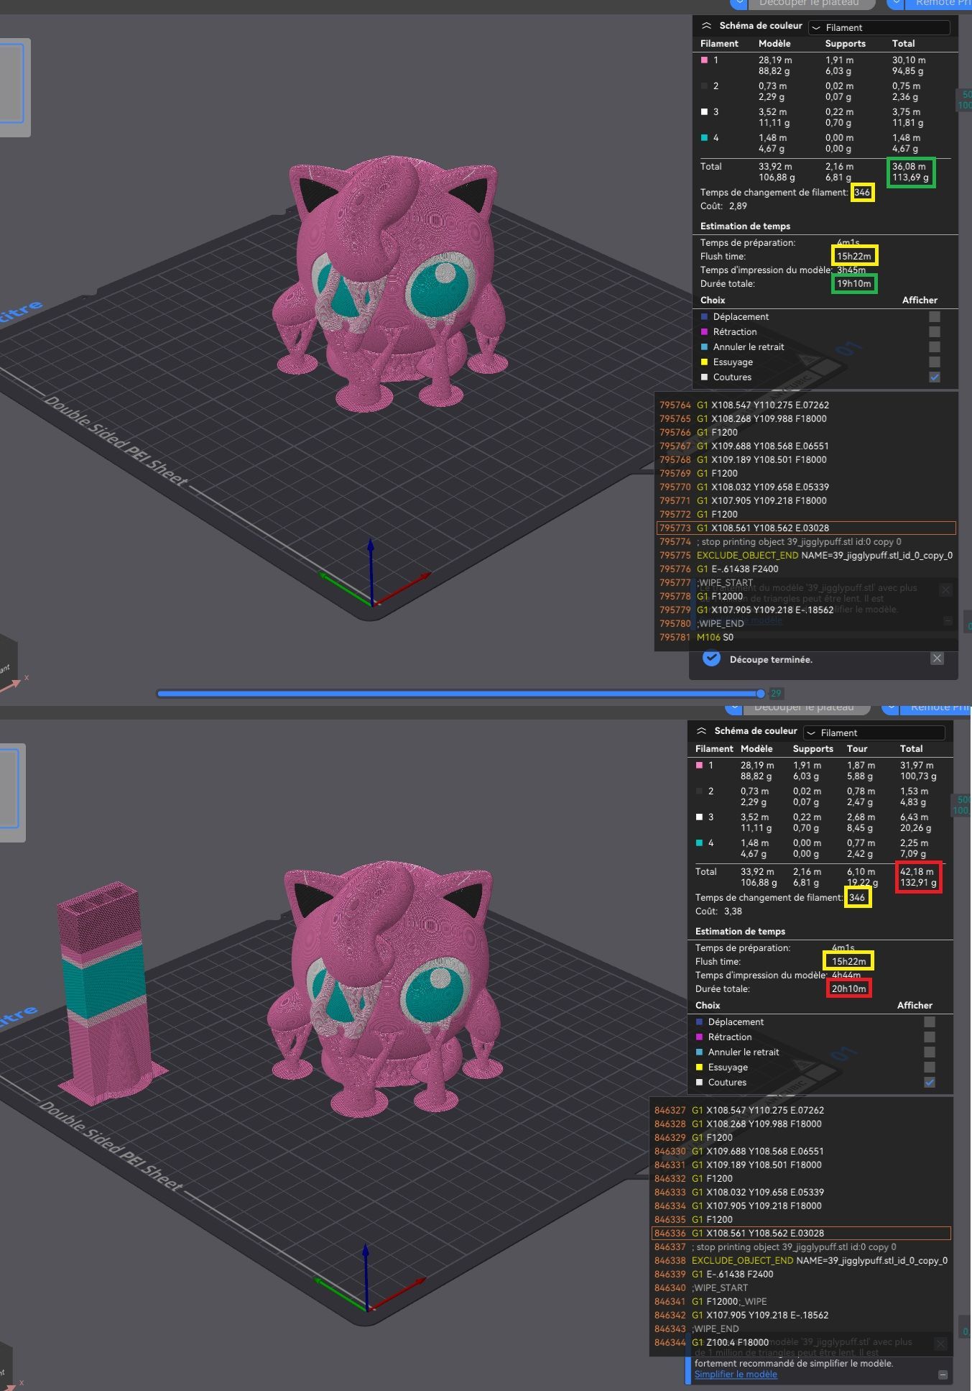972x1391 pixels.
Task: Click the light-blue Annuler le retrait square, 20h10m panel
Action: point(699,1052)
